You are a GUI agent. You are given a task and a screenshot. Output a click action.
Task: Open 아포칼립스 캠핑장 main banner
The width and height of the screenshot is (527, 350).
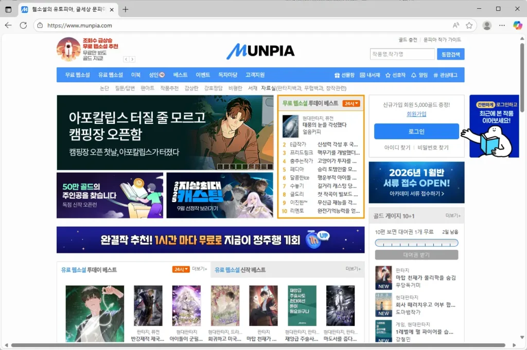pos(165,133)
